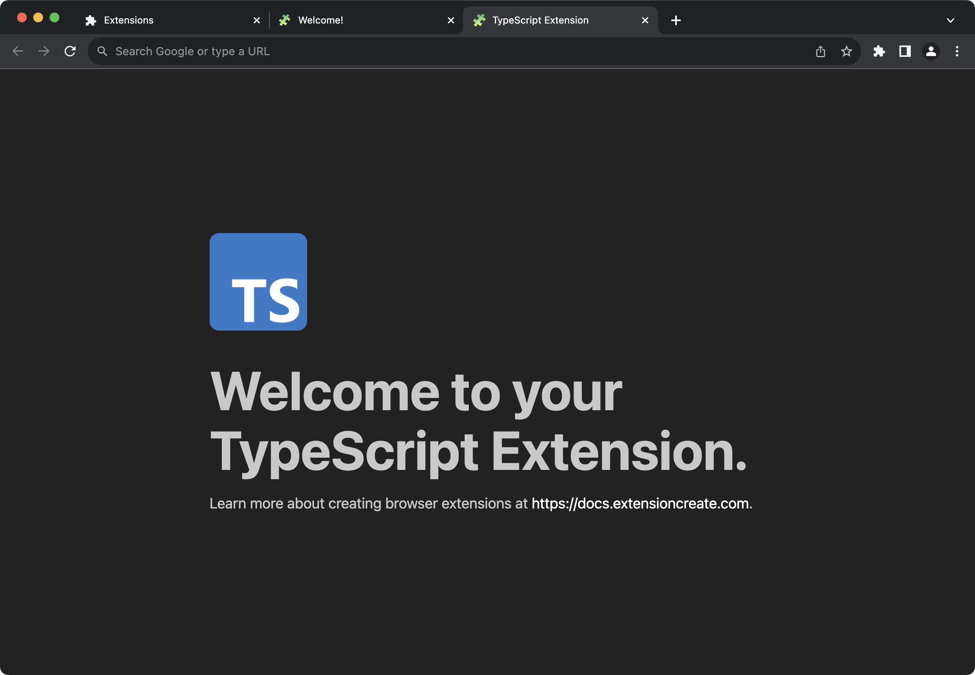This screenshot has width=975, height=675.
Task: Click the Extensions tab puzzle favicon
Action: tap(91, 20)
